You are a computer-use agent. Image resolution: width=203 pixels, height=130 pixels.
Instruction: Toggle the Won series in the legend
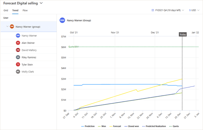(102, 126)
